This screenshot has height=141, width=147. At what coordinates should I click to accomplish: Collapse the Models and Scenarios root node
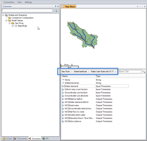click(x=3, y=15)
